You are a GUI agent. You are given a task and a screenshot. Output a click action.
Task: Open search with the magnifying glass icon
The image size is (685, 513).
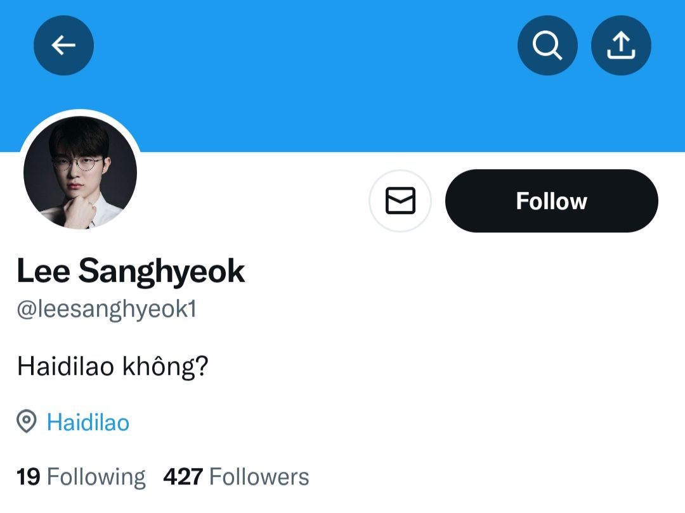coord(547,46)
